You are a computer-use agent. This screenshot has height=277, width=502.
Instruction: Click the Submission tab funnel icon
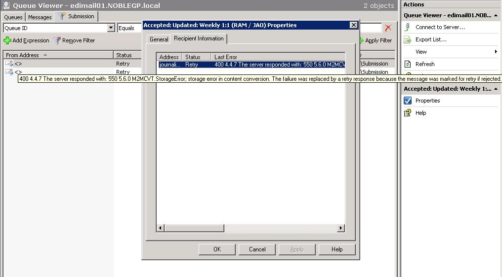[61, 16]
